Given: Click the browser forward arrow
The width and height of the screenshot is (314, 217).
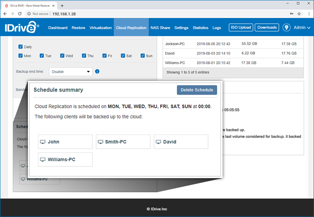Looking at the screenshot, I should (x=12, y=14).
